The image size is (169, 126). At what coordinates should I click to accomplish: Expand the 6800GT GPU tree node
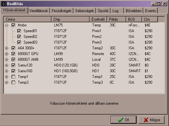click(x=7, y=54)
